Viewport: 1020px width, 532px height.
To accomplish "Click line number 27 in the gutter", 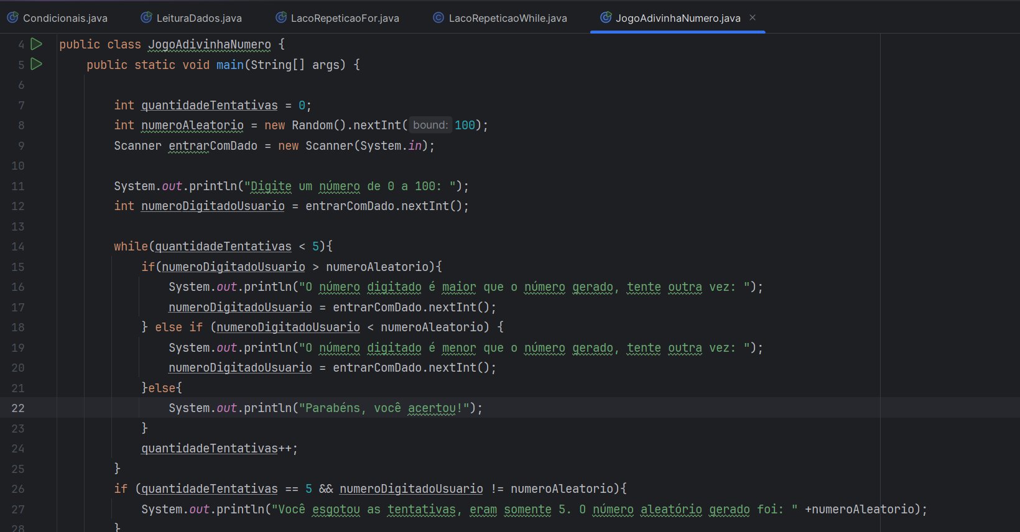I will (18, 510).
